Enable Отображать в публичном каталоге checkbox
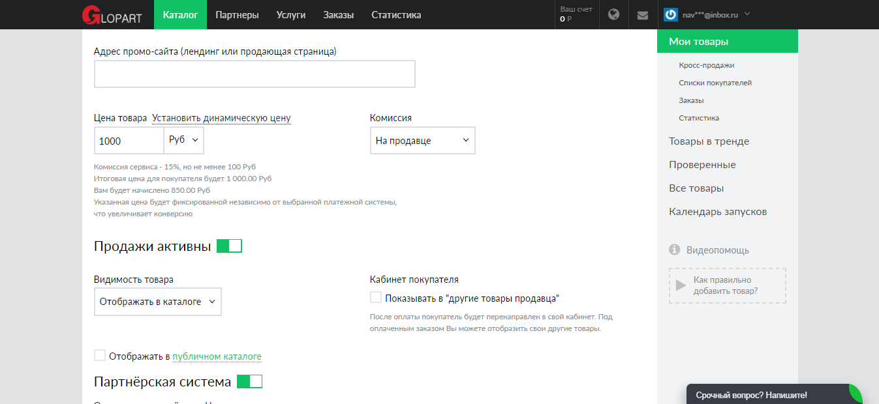The width and height of the screenshot is (879, 404). (100, 355)
